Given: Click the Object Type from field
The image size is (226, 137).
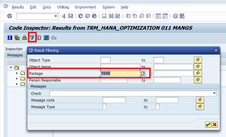Looking at the screenshot, I should point(105,60).
